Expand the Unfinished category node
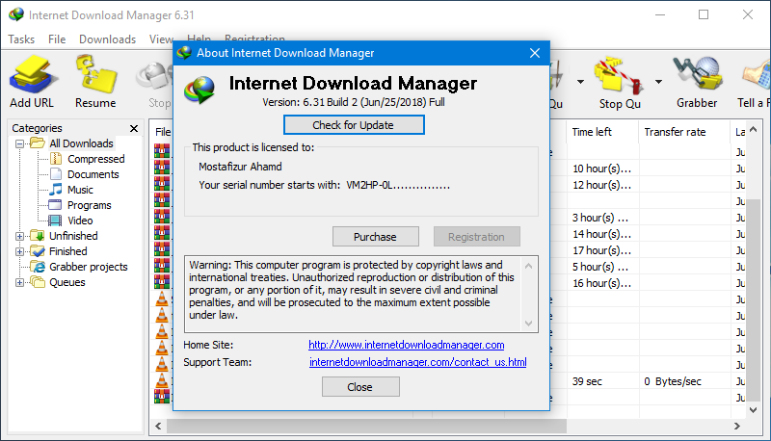 pyautogui.click(x=19, y=236)
